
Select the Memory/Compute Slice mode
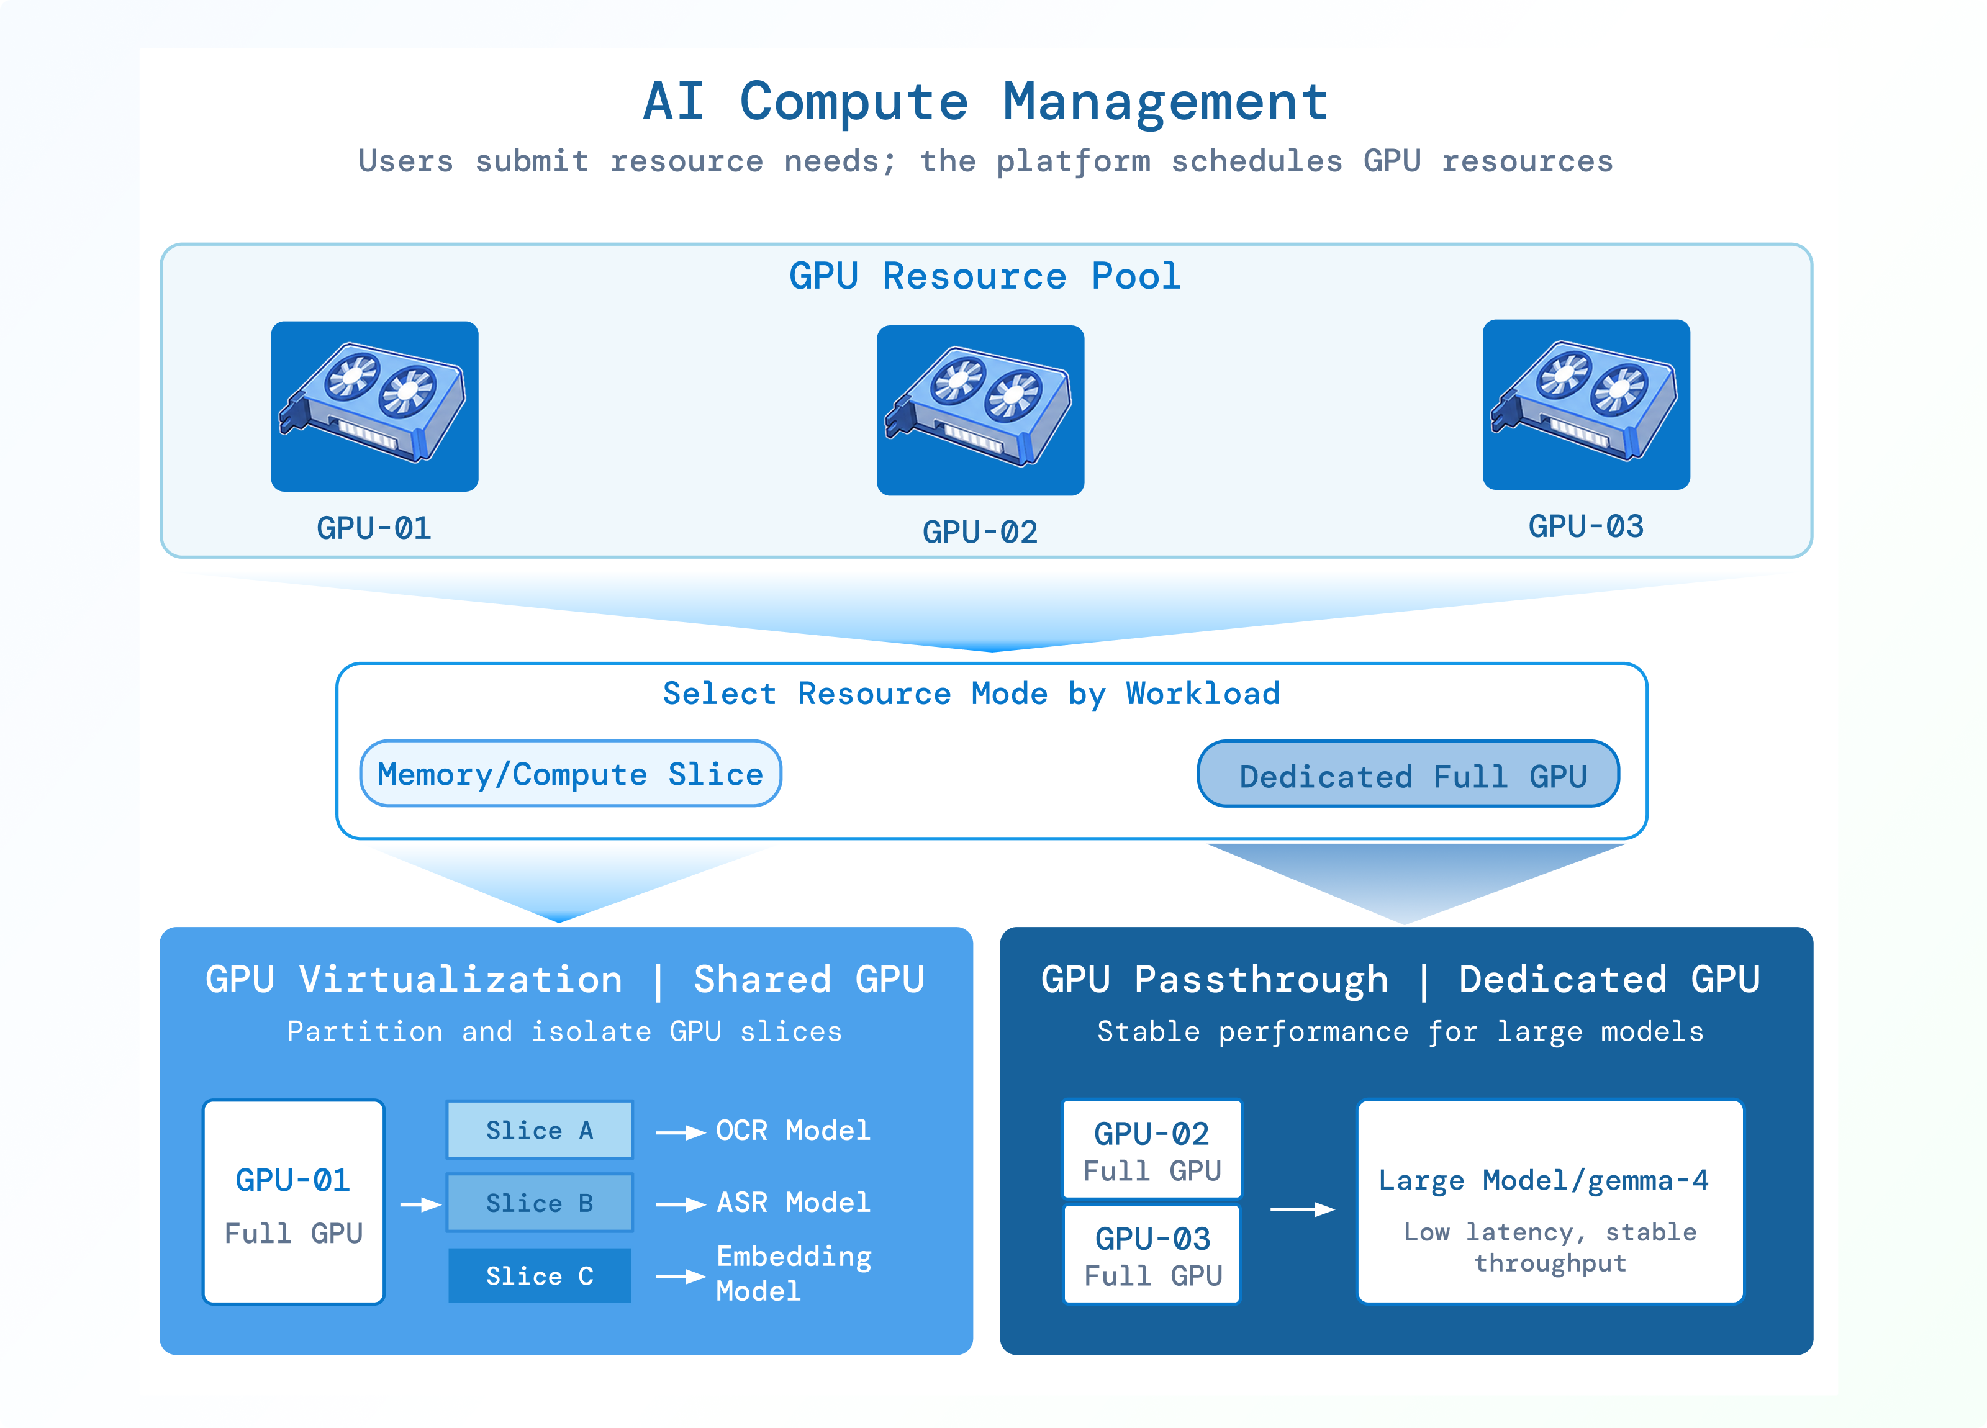[x=571, y=774]
